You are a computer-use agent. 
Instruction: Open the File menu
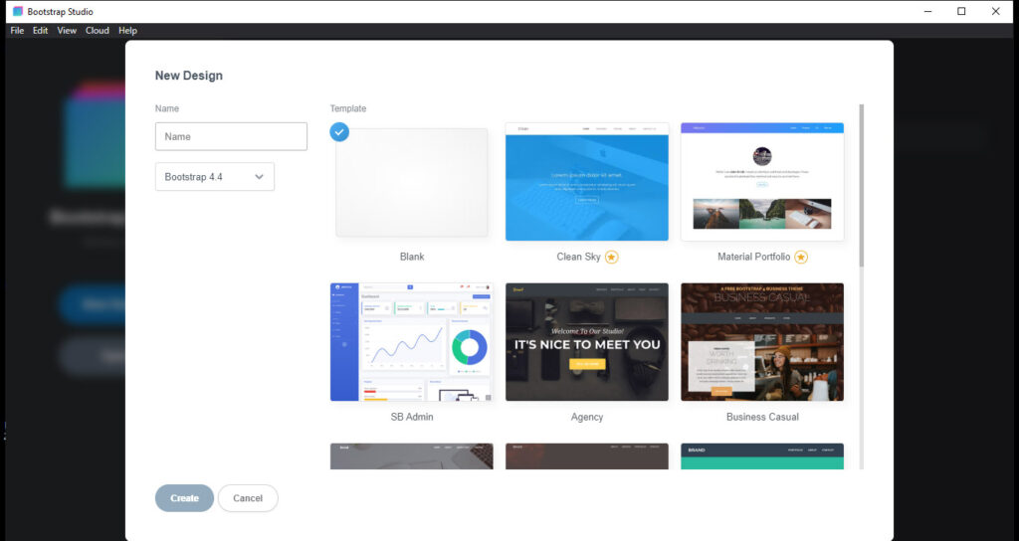17,31
